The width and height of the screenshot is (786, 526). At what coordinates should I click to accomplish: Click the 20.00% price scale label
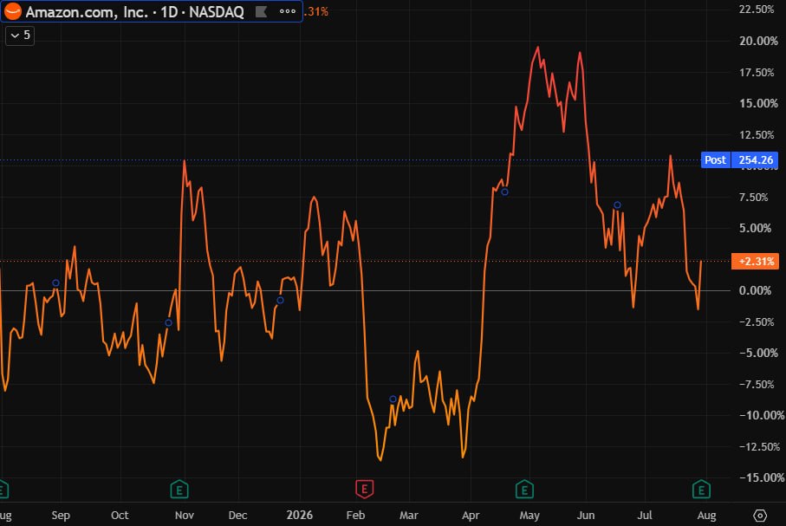758,41
